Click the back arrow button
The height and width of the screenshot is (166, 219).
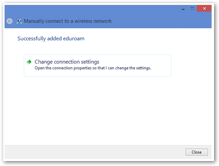(10, 21)
